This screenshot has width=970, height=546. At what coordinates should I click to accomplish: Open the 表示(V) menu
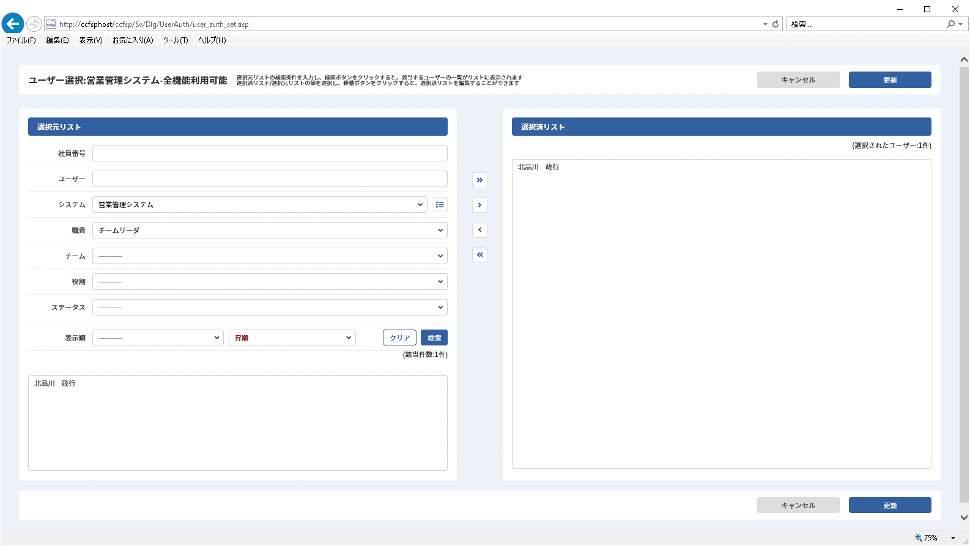coord(91,40)
